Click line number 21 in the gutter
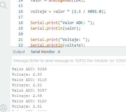This screenshot has height=112, width=126. coord(20,40)
